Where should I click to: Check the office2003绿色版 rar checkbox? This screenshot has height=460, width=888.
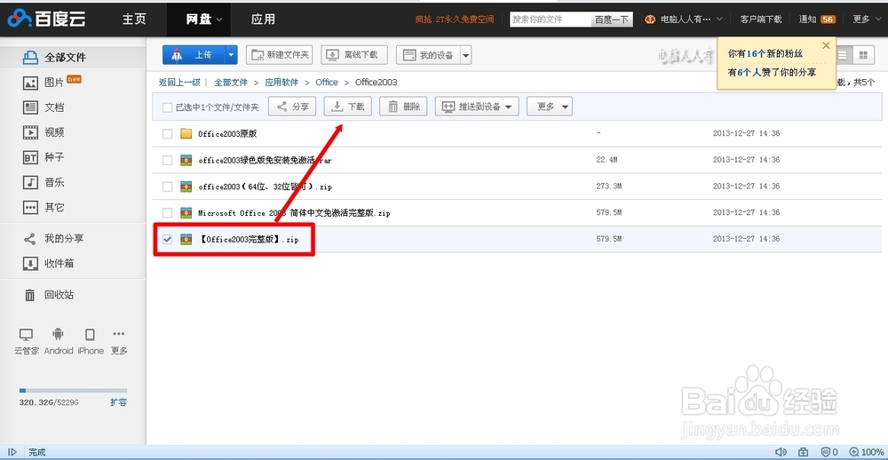click(167, 161)
